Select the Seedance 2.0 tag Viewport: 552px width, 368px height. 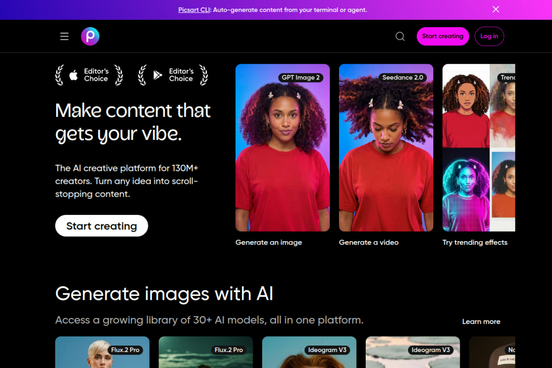403,78
